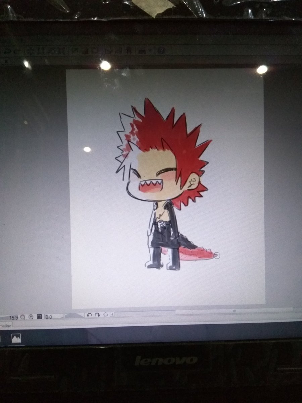Click the zoom out magnifier icon
Image resolution: width=302 pixels, height=403 pixels.
pyautogui.click(x=22, y=317)
